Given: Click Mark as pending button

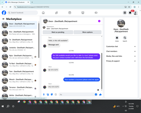Looking at the screenshot, I should 58,32.
